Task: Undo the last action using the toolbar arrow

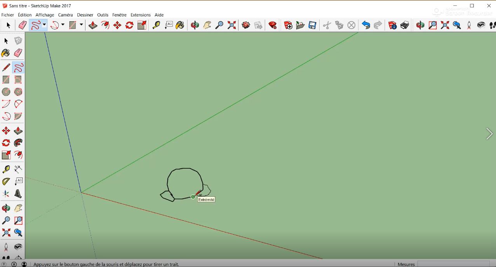Action: 365,25
